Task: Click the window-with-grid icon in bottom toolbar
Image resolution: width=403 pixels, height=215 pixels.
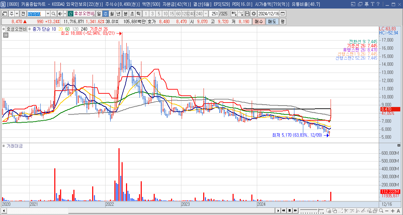Action: click(x=329, y=211)
